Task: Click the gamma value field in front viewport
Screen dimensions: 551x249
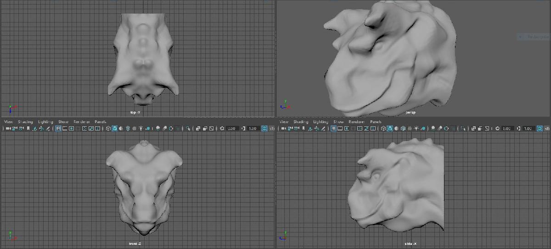Action: 253,128
